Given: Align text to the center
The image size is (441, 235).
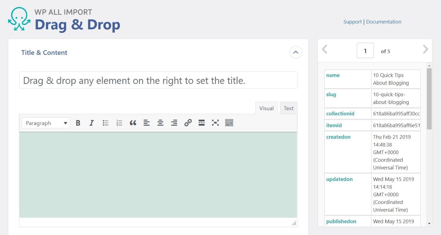Looking at the screenshot, I should (x=160, y=123).
